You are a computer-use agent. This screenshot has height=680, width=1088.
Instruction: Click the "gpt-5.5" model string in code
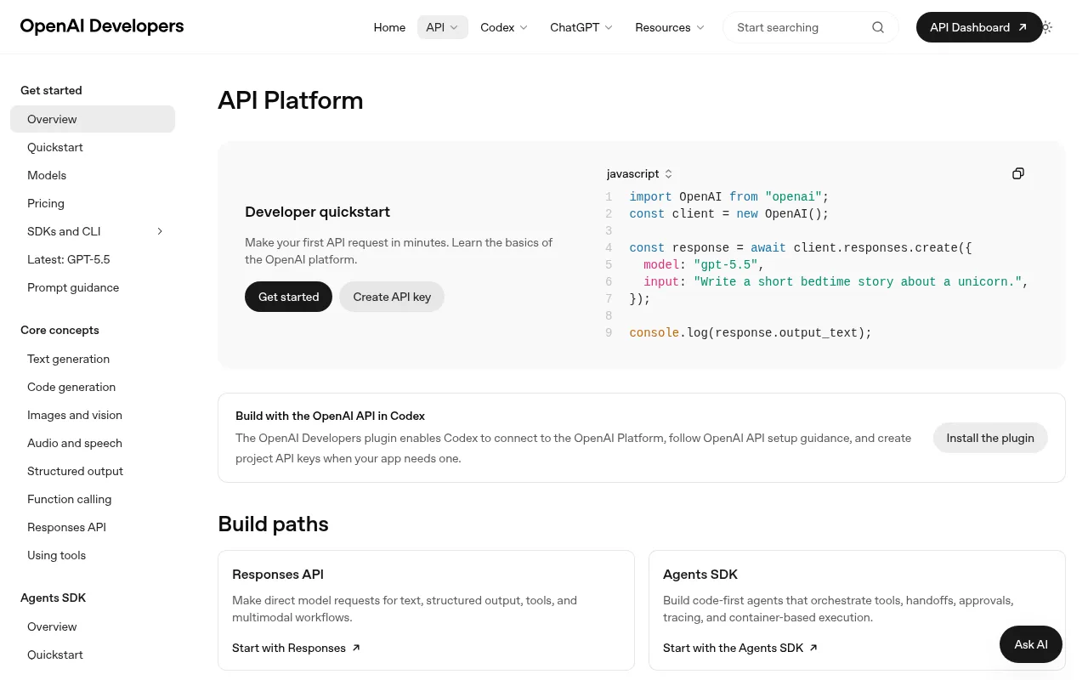click(725, 265)
